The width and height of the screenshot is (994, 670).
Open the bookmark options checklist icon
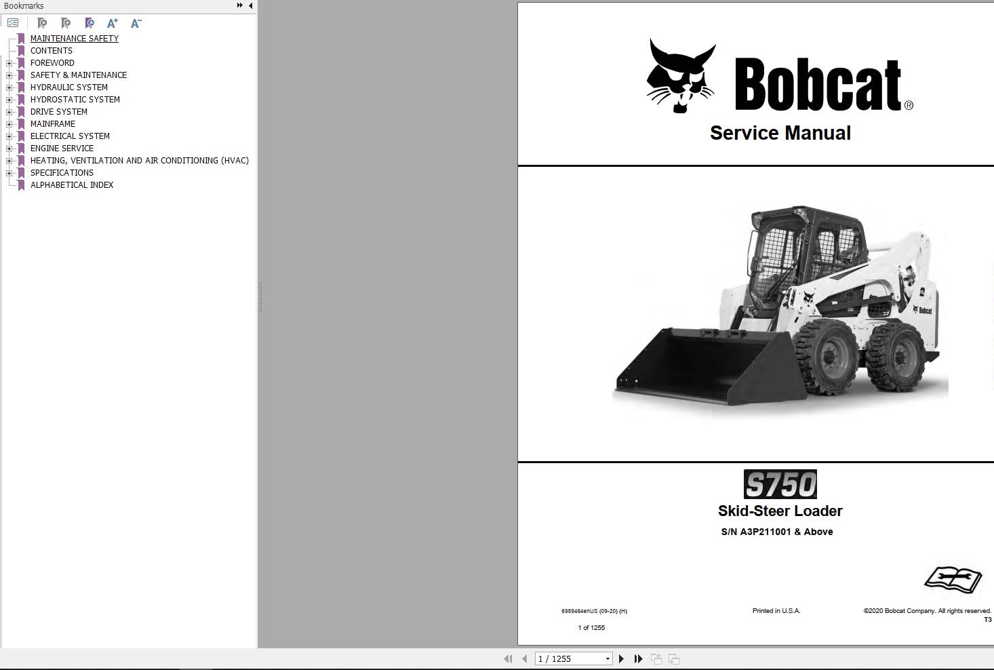tap(13, 23)
